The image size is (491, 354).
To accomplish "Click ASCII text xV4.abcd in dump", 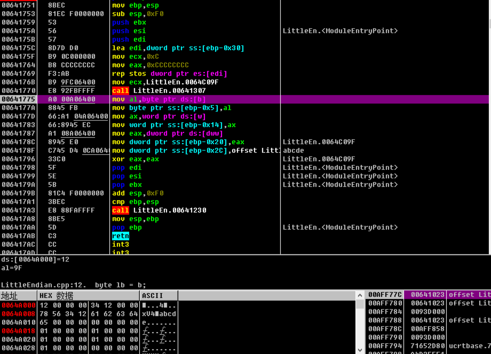I will pyautogui.click(x=159, y=314).
